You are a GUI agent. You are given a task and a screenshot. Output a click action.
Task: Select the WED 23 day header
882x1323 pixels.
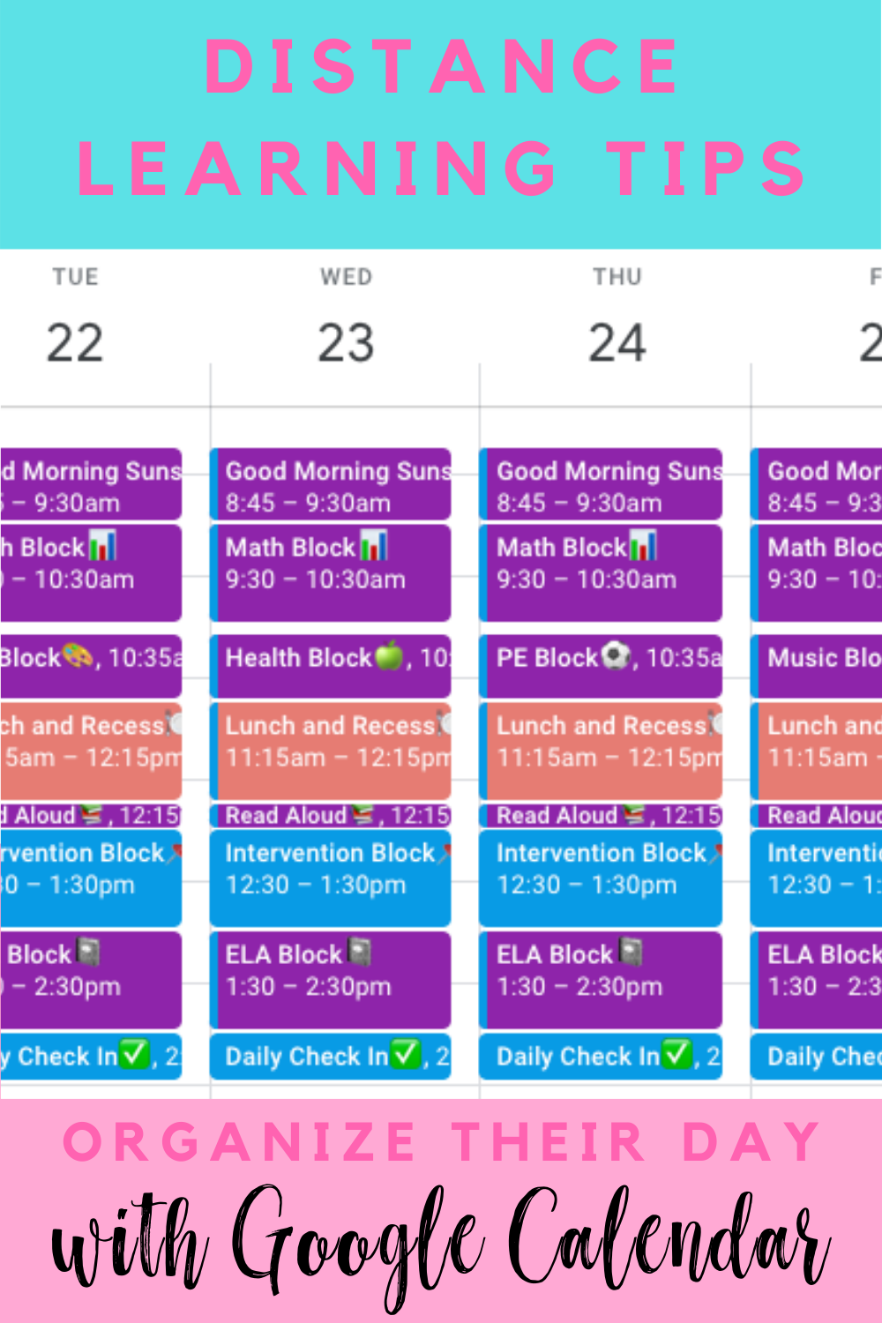346,313
